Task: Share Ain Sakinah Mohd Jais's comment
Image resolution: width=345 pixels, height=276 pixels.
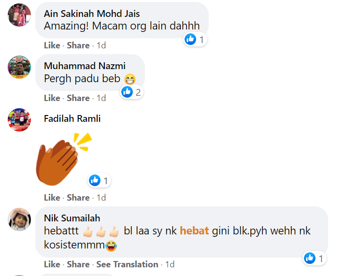Action: pos(78,45)
